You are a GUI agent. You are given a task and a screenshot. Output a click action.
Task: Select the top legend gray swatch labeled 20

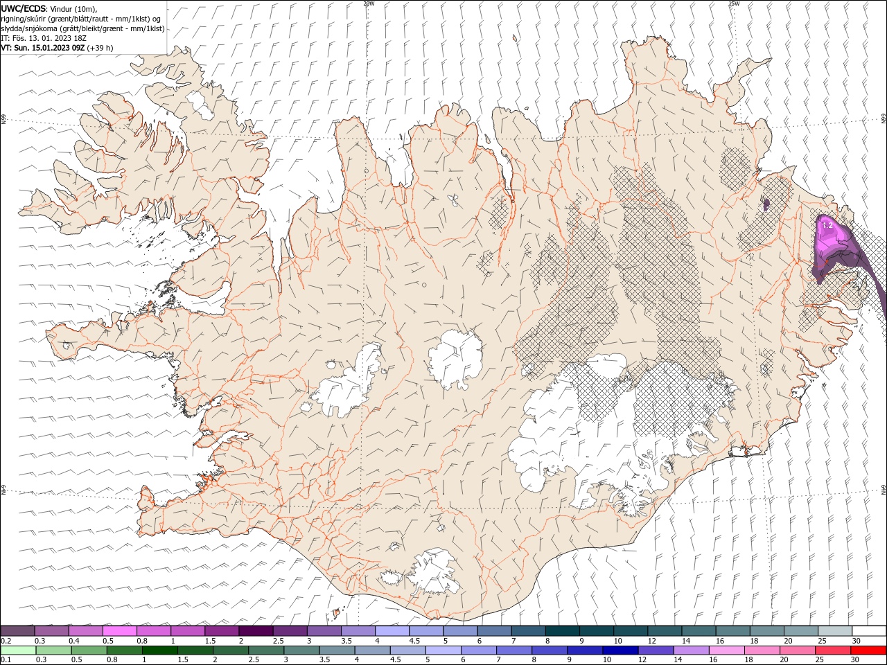[x=801, y=630]
